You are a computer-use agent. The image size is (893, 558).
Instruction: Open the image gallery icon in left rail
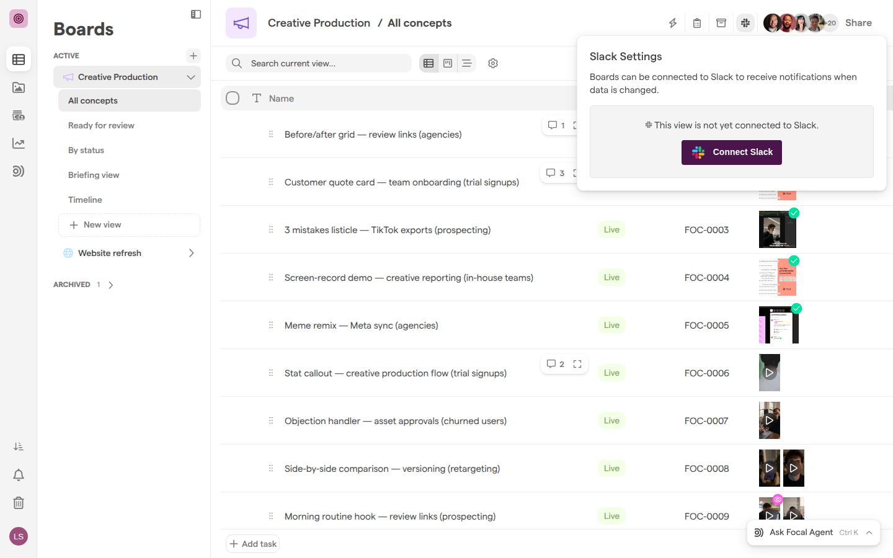point(19,87)
